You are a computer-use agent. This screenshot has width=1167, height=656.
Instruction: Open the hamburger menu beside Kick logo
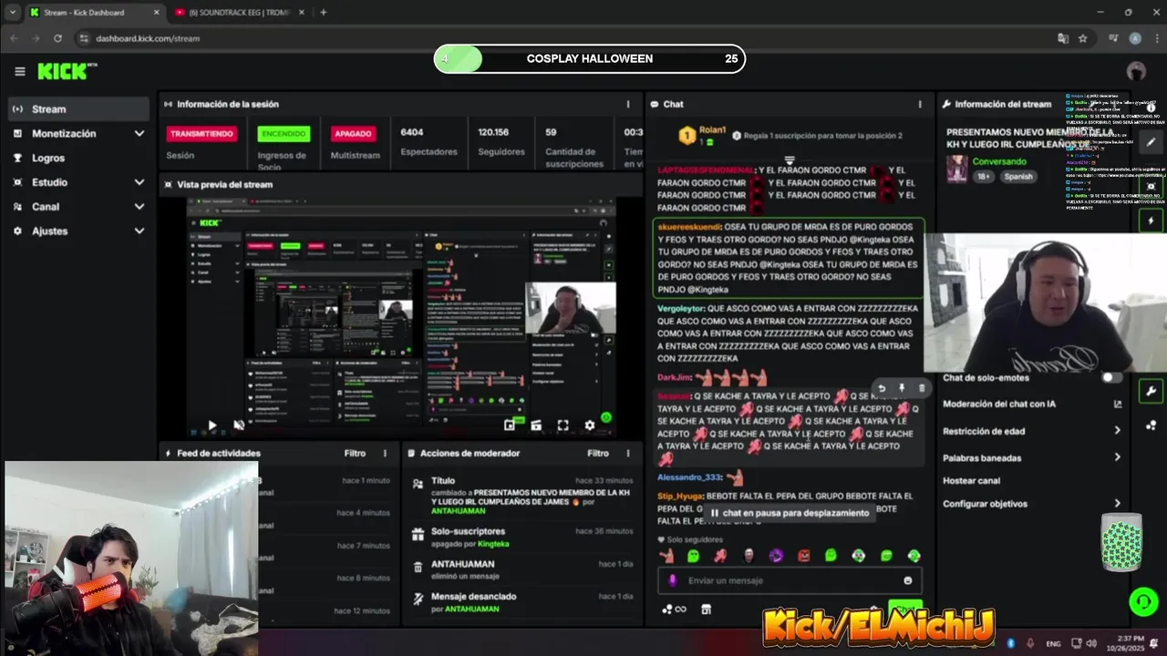tap(20, 71)
